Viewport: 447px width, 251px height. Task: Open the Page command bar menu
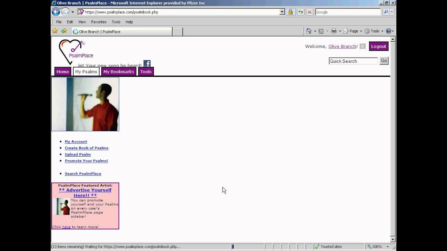[353, 31]
